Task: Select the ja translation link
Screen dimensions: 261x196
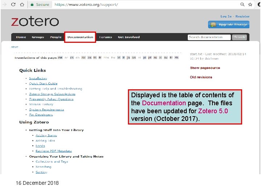Action: point(128,57)
